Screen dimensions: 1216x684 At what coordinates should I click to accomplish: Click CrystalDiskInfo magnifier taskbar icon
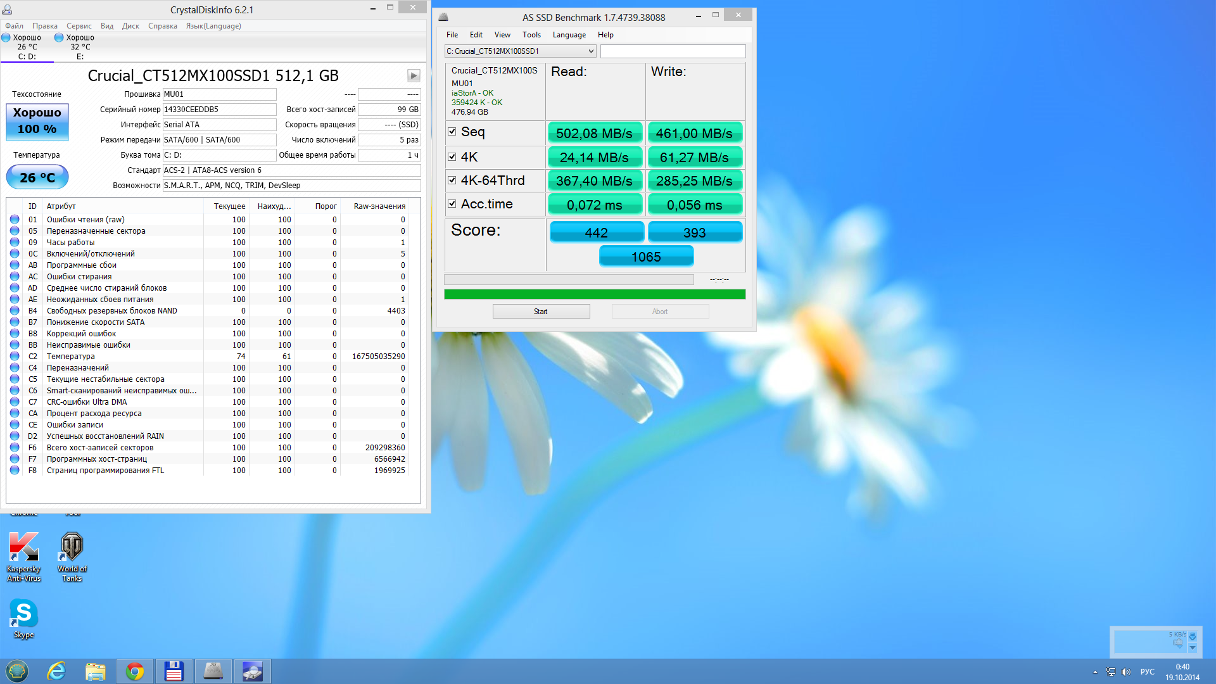click(253, 671)
